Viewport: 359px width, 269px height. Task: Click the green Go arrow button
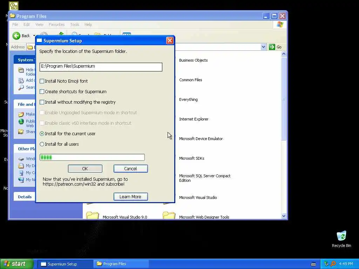click(272, 47)
